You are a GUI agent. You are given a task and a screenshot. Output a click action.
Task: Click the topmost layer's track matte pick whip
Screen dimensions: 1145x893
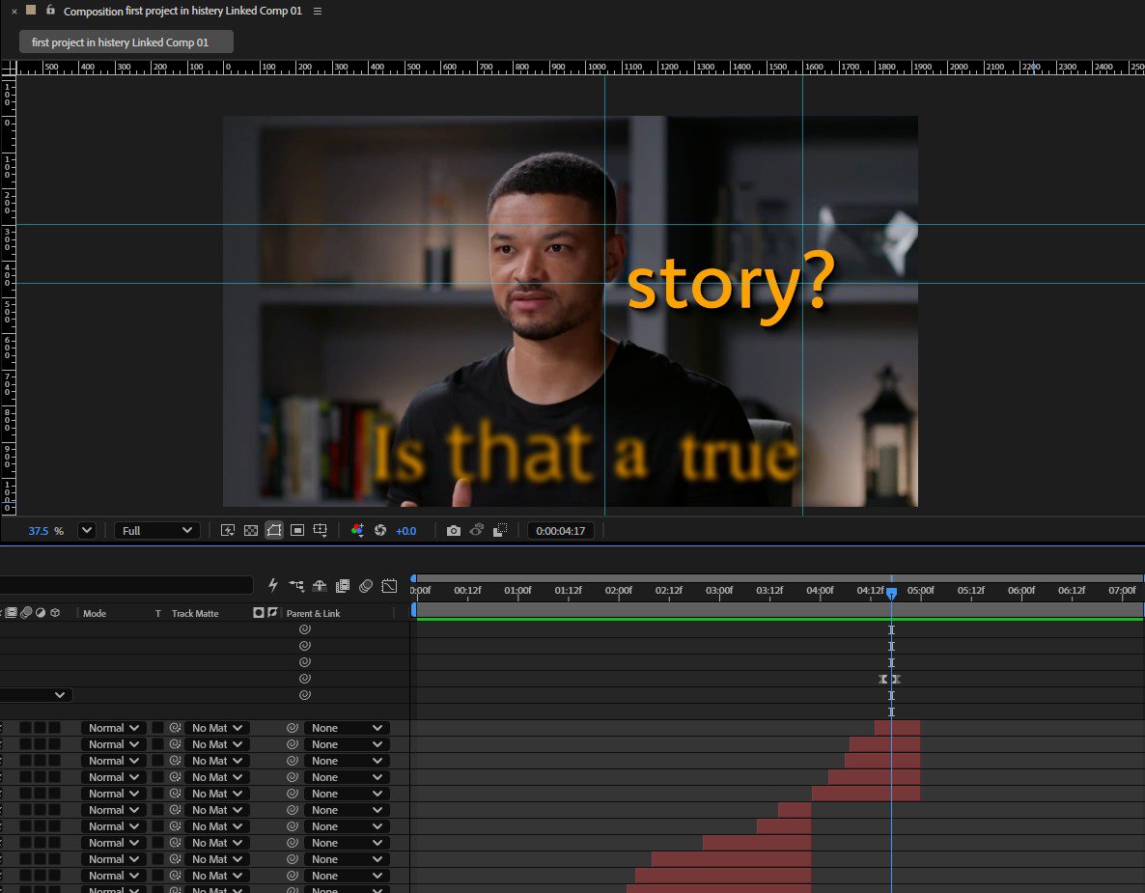tap(175, 728)
